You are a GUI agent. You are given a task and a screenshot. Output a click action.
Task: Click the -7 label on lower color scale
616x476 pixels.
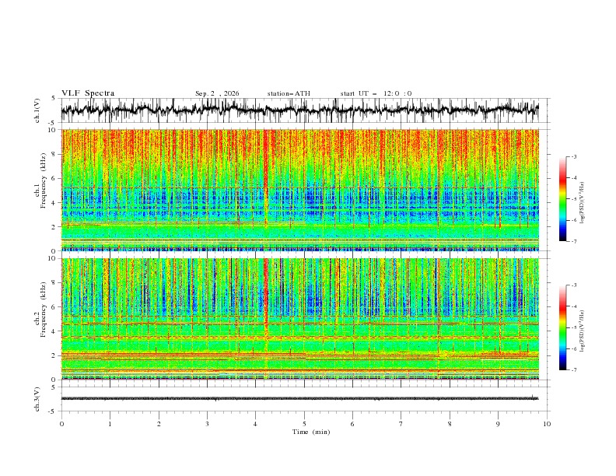(x=573, y=370)
